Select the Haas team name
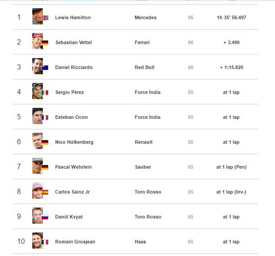The height and width of the screenshot is (256, 275). (x=140, y=242)
